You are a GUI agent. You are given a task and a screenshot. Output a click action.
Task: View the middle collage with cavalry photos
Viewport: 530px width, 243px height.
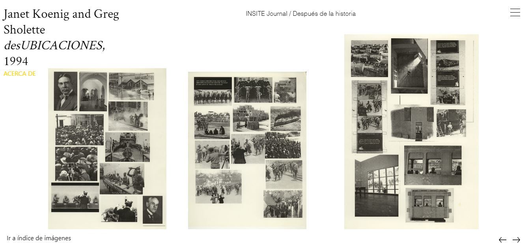point(247,150)
